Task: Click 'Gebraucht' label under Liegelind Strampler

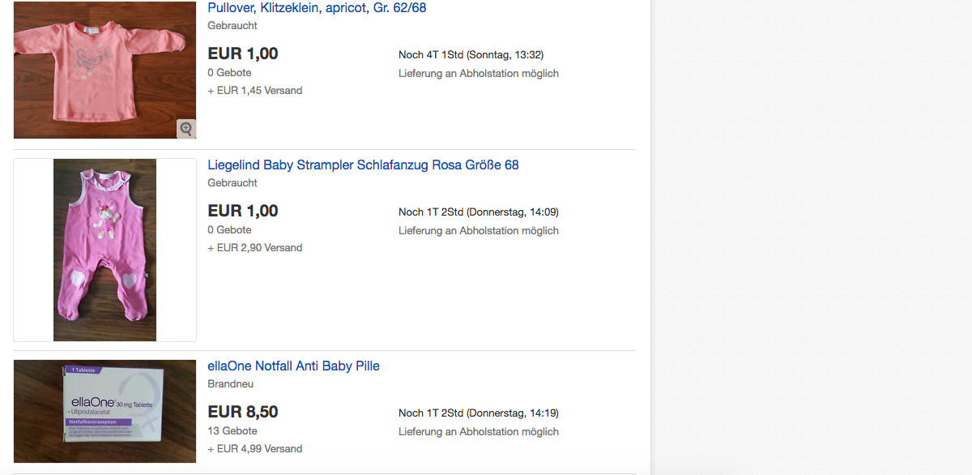Action: [232, 183]
